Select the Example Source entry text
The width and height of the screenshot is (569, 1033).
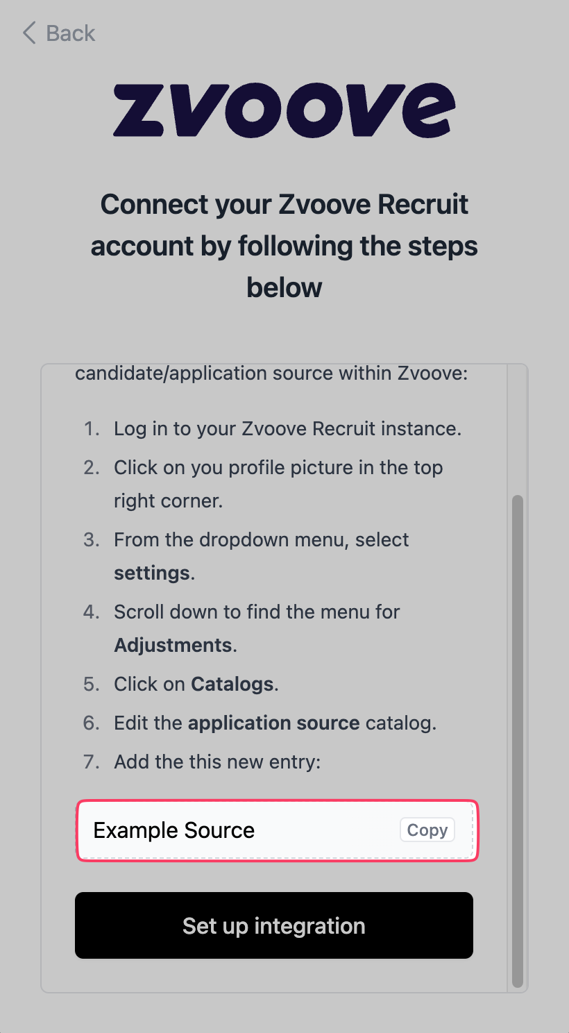point(174,830)
